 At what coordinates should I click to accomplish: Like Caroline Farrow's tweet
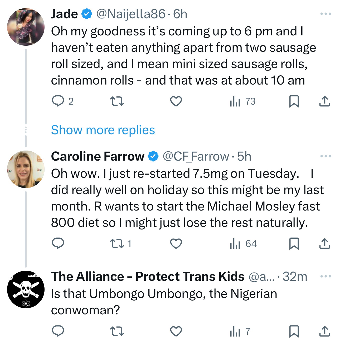[176, 244]
